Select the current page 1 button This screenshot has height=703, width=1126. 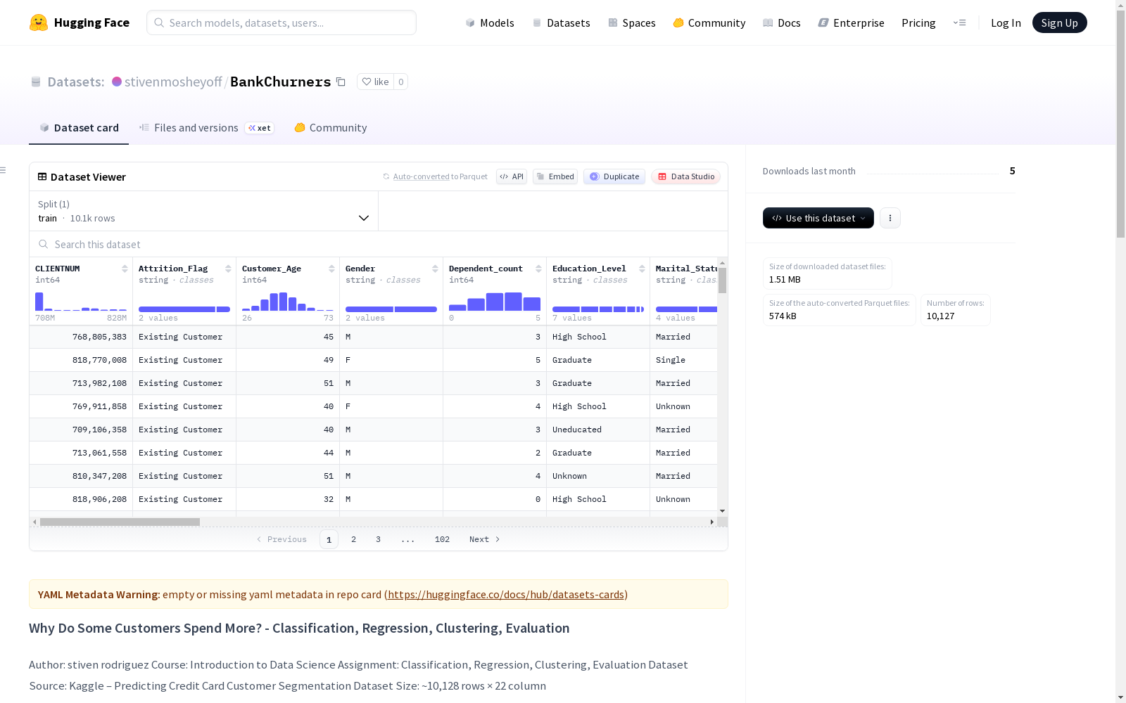pyautogui.click(x=329, y=539)
